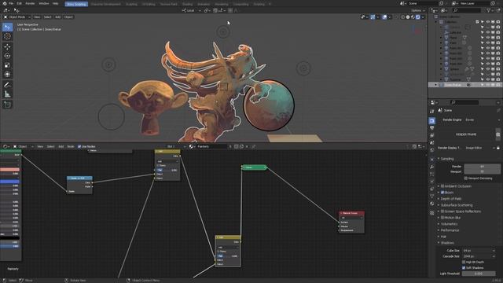Click RENDER FRAME button

pos(466,134)
